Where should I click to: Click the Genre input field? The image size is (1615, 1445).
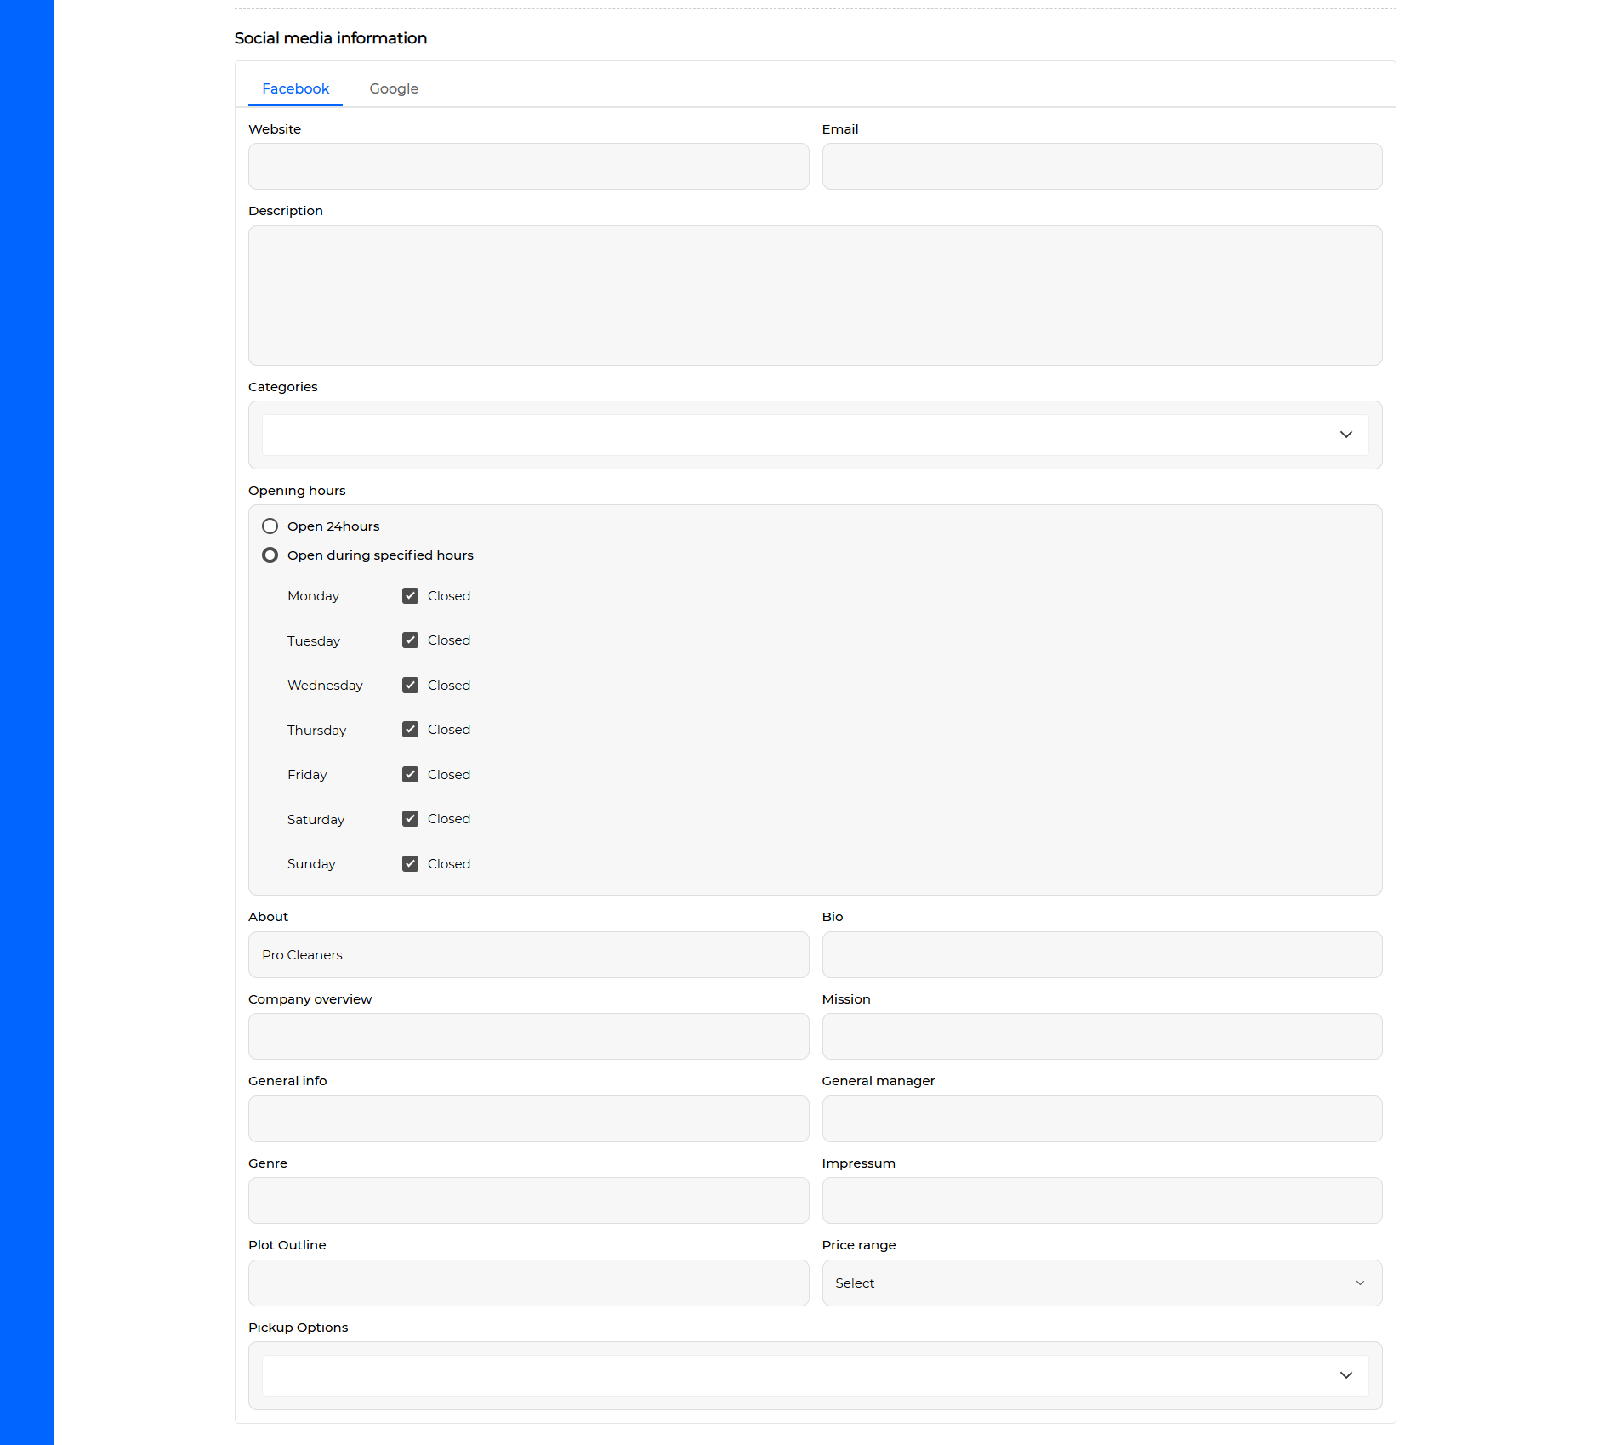(x=528, y=1200)
